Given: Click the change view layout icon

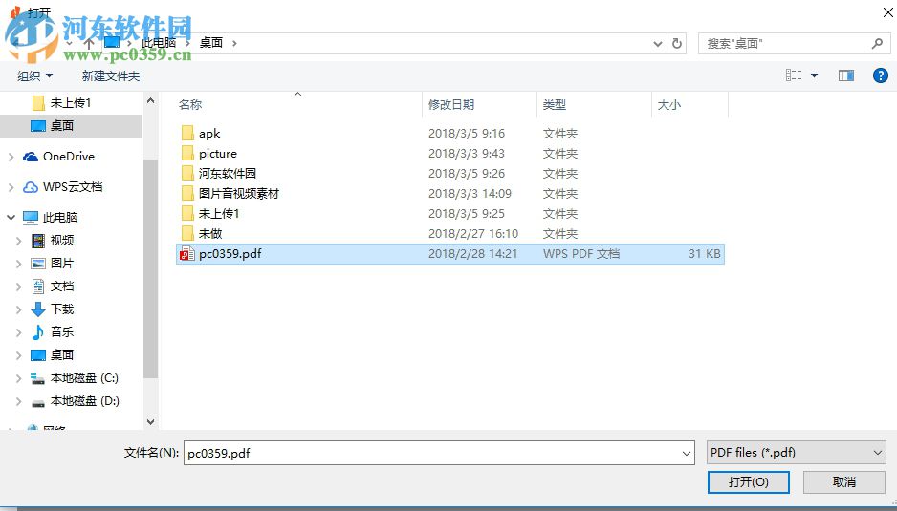Looking at the screenshot, I should pyautogui.click(x=794, y=75).
